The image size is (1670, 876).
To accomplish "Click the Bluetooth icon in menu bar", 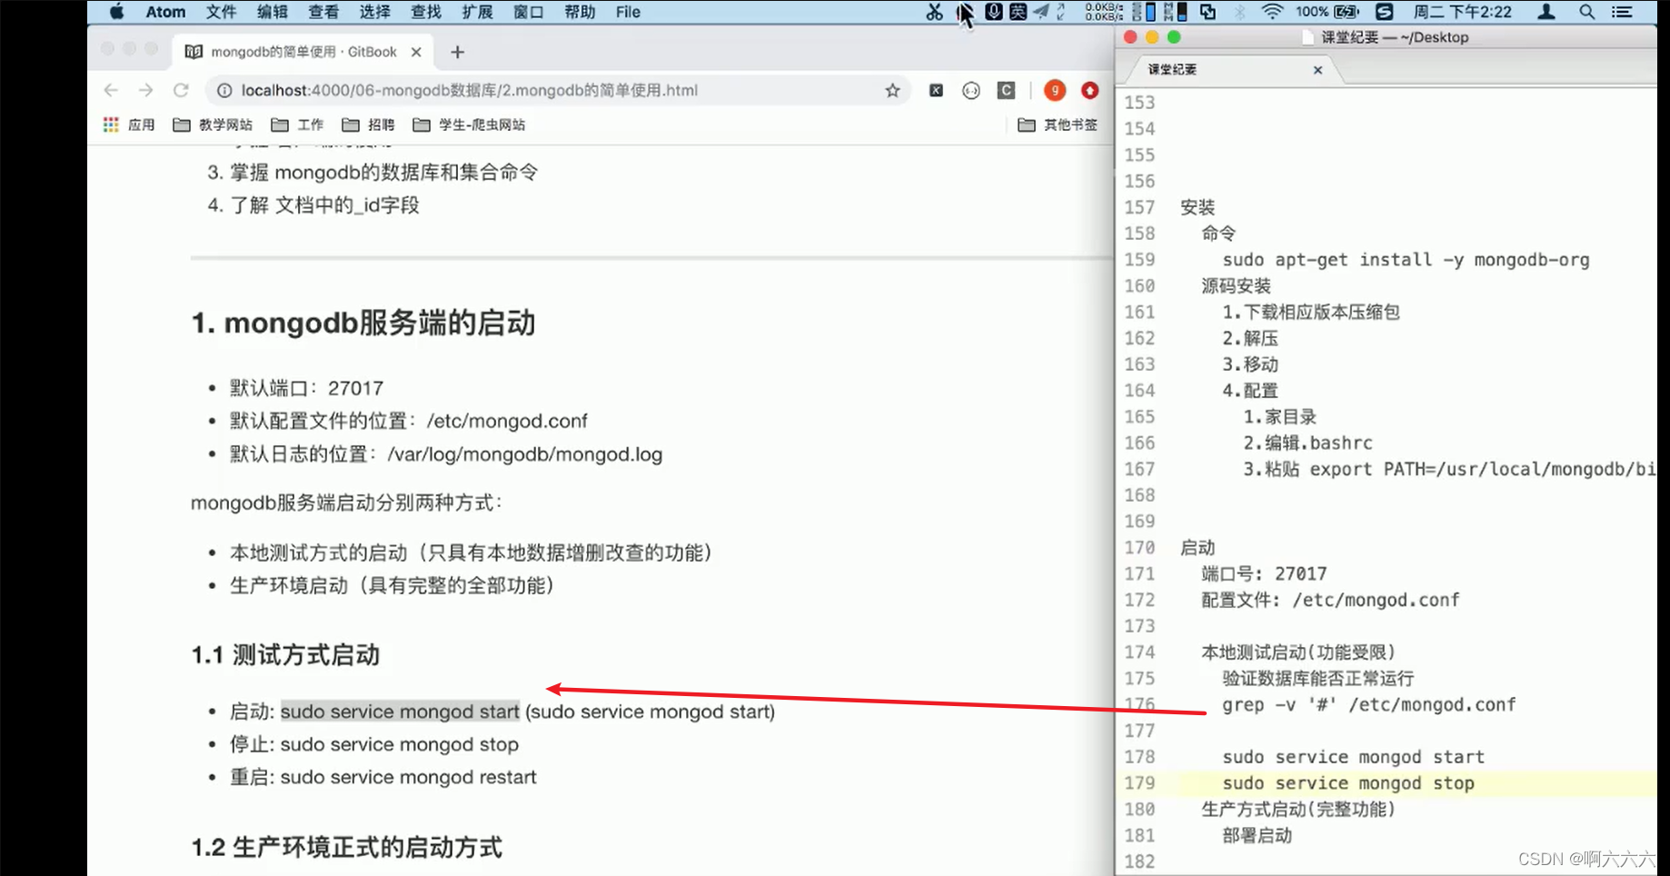I will [1239, 12].
